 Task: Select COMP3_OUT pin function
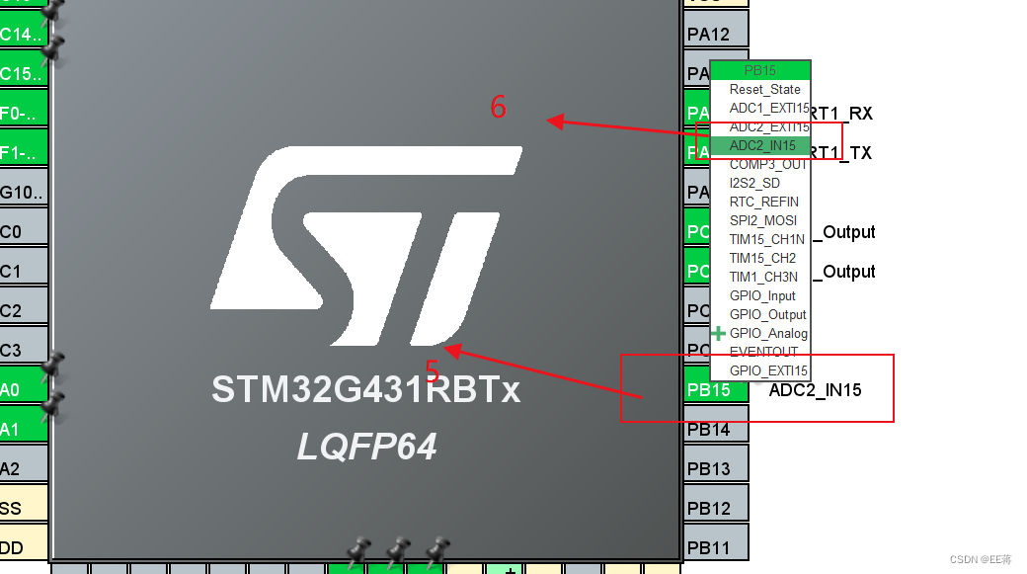pos(767,164)
